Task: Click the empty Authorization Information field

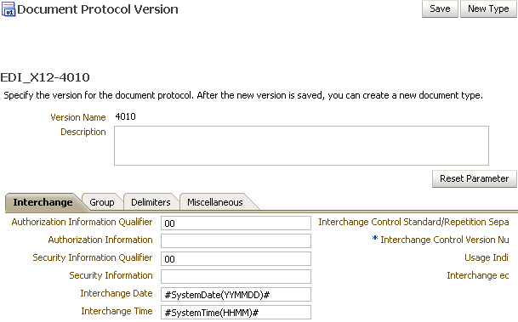Action: point(236,240)
